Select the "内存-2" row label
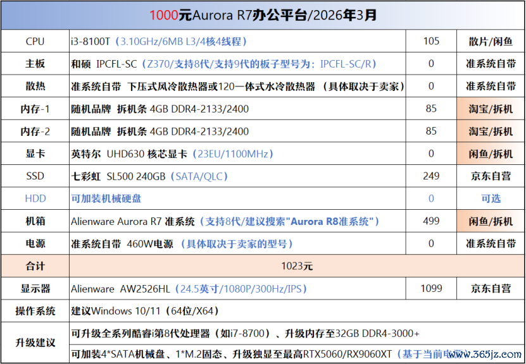This screenshot has height=364, width=526. coord(35,131)
